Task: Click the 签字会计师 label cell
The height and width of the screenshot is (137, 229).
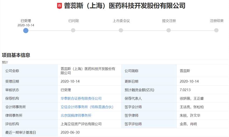Action: pos(149,107)
